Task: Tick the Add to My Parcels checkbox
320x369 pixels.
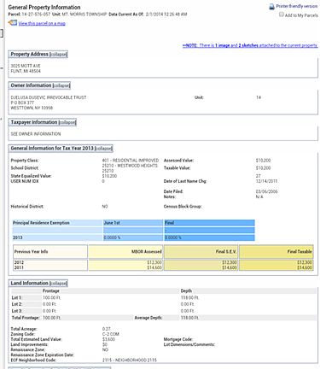Action: pos(282,15)
